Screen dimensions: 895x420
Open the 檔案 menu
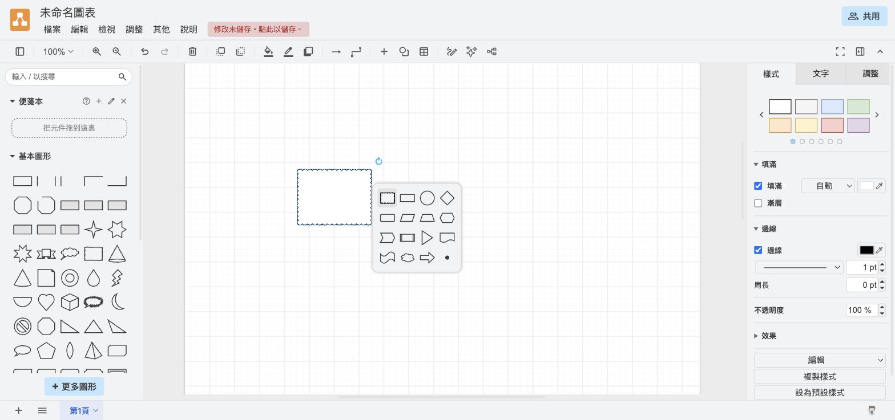pos(52,29)
